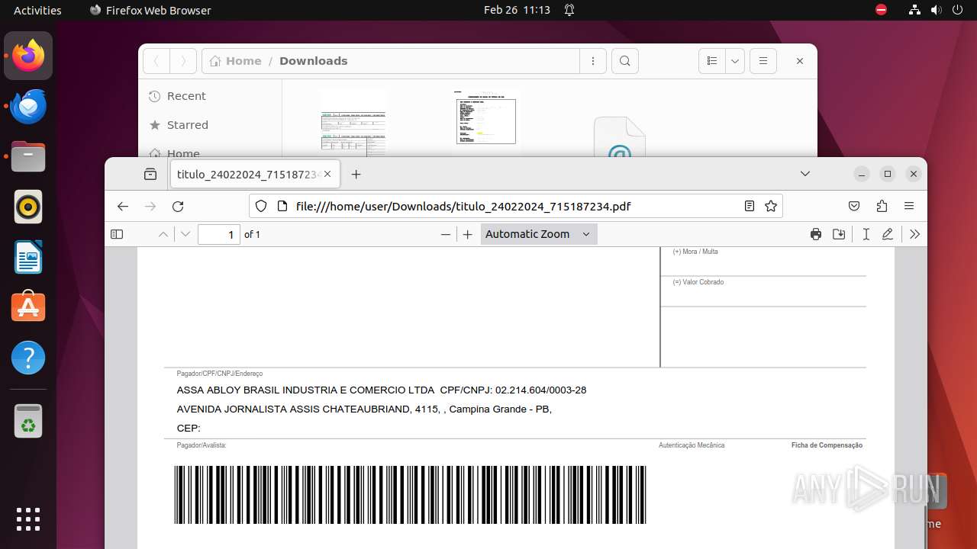Select first PDF thumbnail in Downloads
Viewport: 977px width, 549px height.
(x=353, y=123)
